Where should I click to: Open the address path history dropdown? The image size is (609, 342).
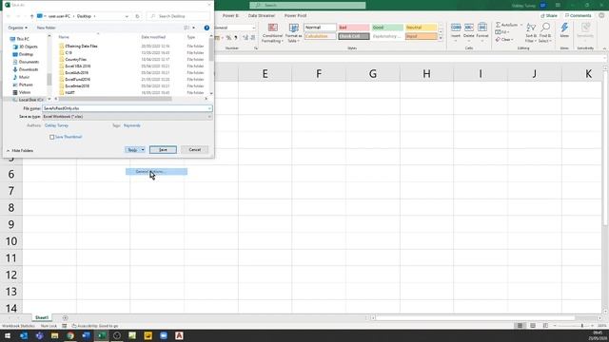click(x=127, y=16)
